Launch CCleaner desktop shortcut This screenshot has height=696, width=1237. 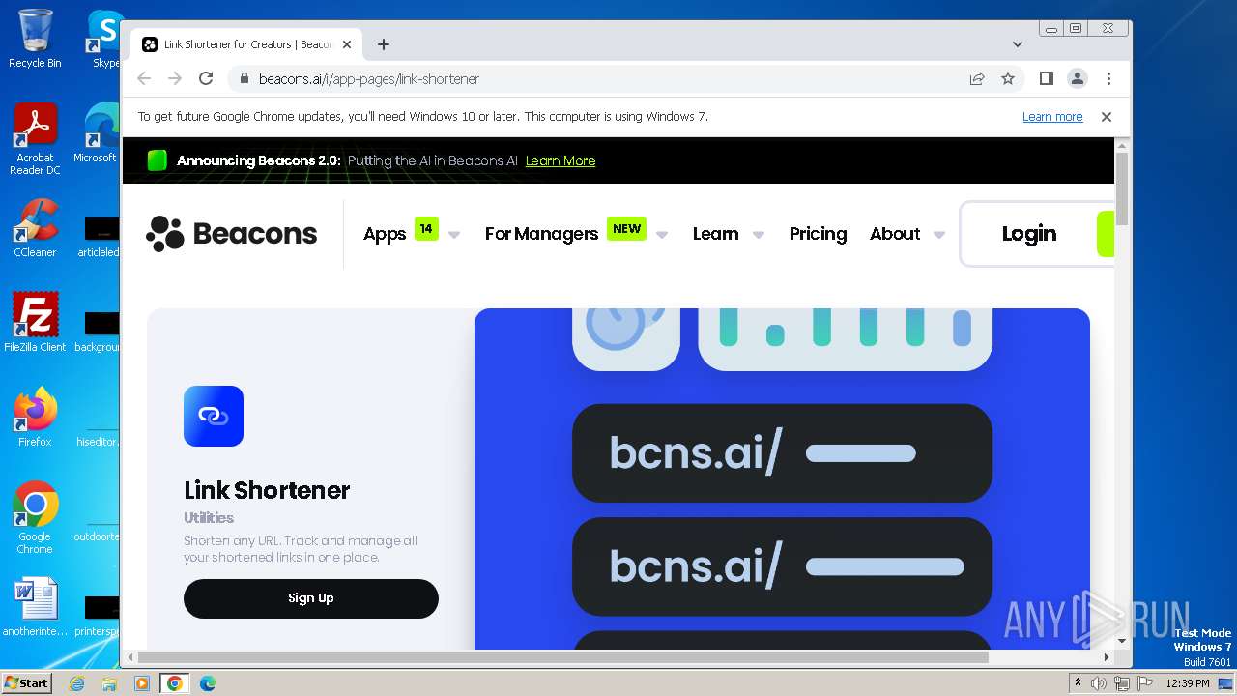35,228
